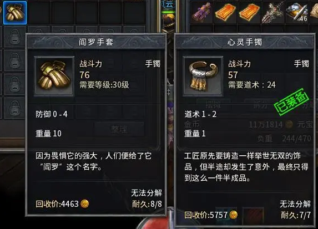Click the bottom locked inventory slot
Image resolution: width=318 pixels, height=229 pixels.
click(14, 108)
